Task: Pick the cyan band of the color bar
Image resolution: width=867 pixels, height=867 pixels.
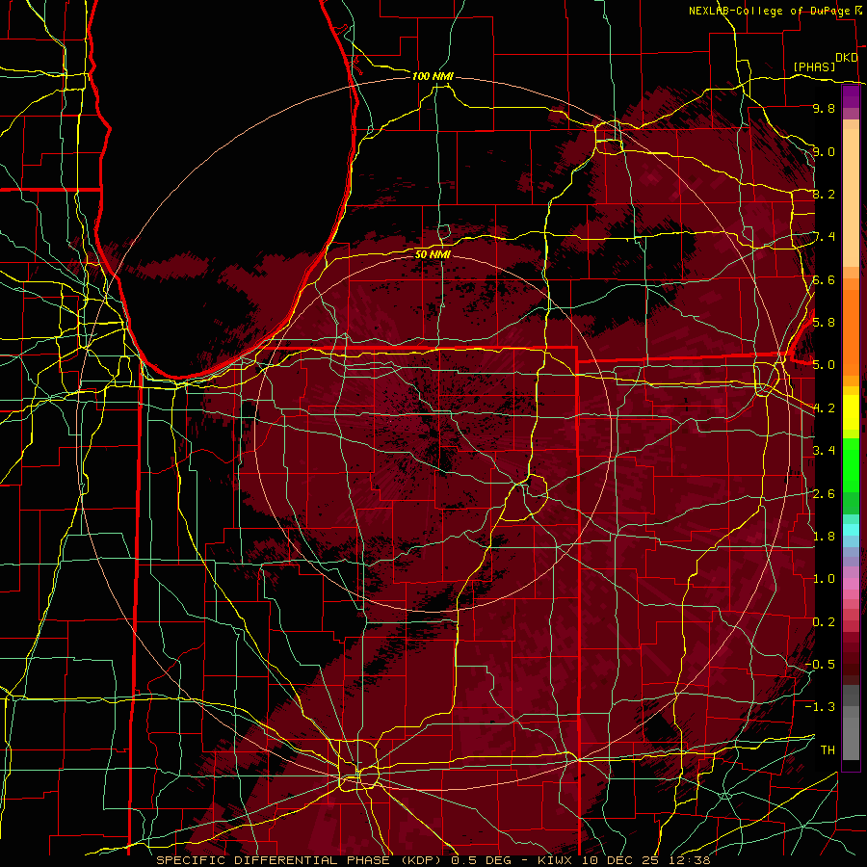Action: click(x=851, y=530)
